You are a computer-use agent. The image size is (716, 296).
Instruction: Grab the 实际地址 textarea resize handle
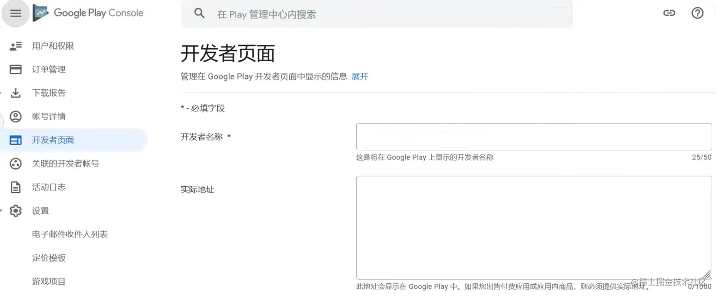(707, 274)
